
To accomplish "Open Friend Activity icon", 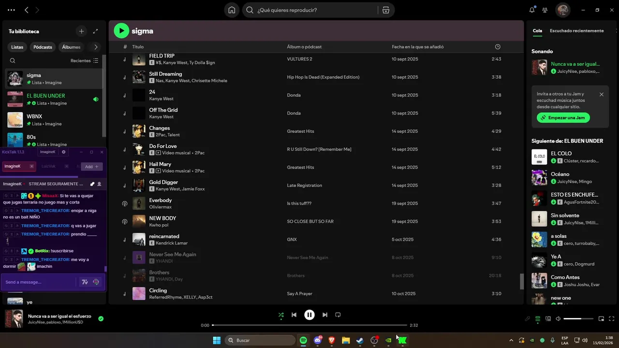I will [x=545, y=10].
